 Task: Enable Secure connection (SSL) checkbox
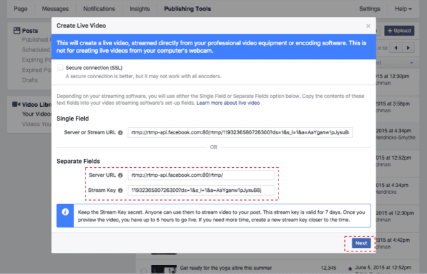pyautogui.click(x=60, y=67)
